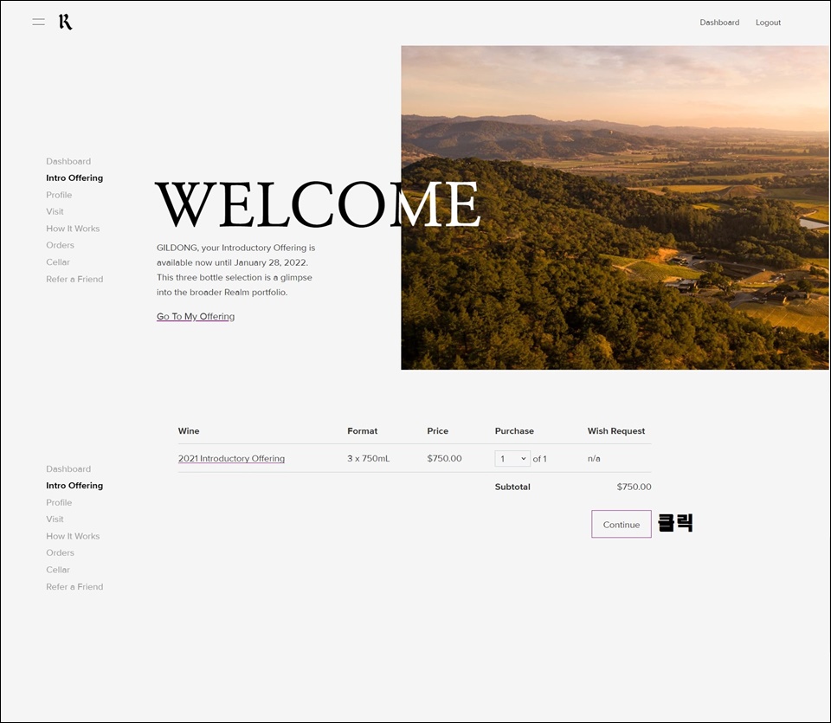
Task: Open Cellar in lower sidebar menu
Action: coord(58,570)
